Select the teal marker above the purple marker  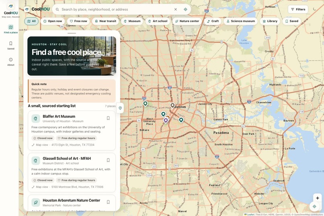[163, 114]
